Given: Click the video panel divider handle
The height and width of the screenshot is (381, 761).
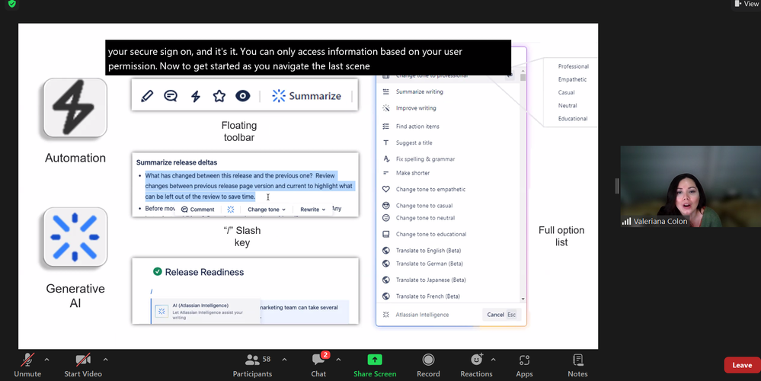Looking at the screenshot, I should (617, 186).
